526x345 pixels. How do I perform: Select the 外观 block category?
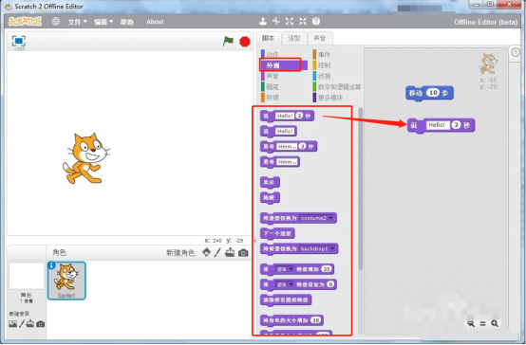(284, 65)
